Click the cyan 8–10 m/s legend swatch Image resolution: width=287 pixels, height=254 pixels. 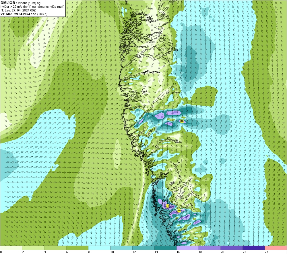(99, 248)
